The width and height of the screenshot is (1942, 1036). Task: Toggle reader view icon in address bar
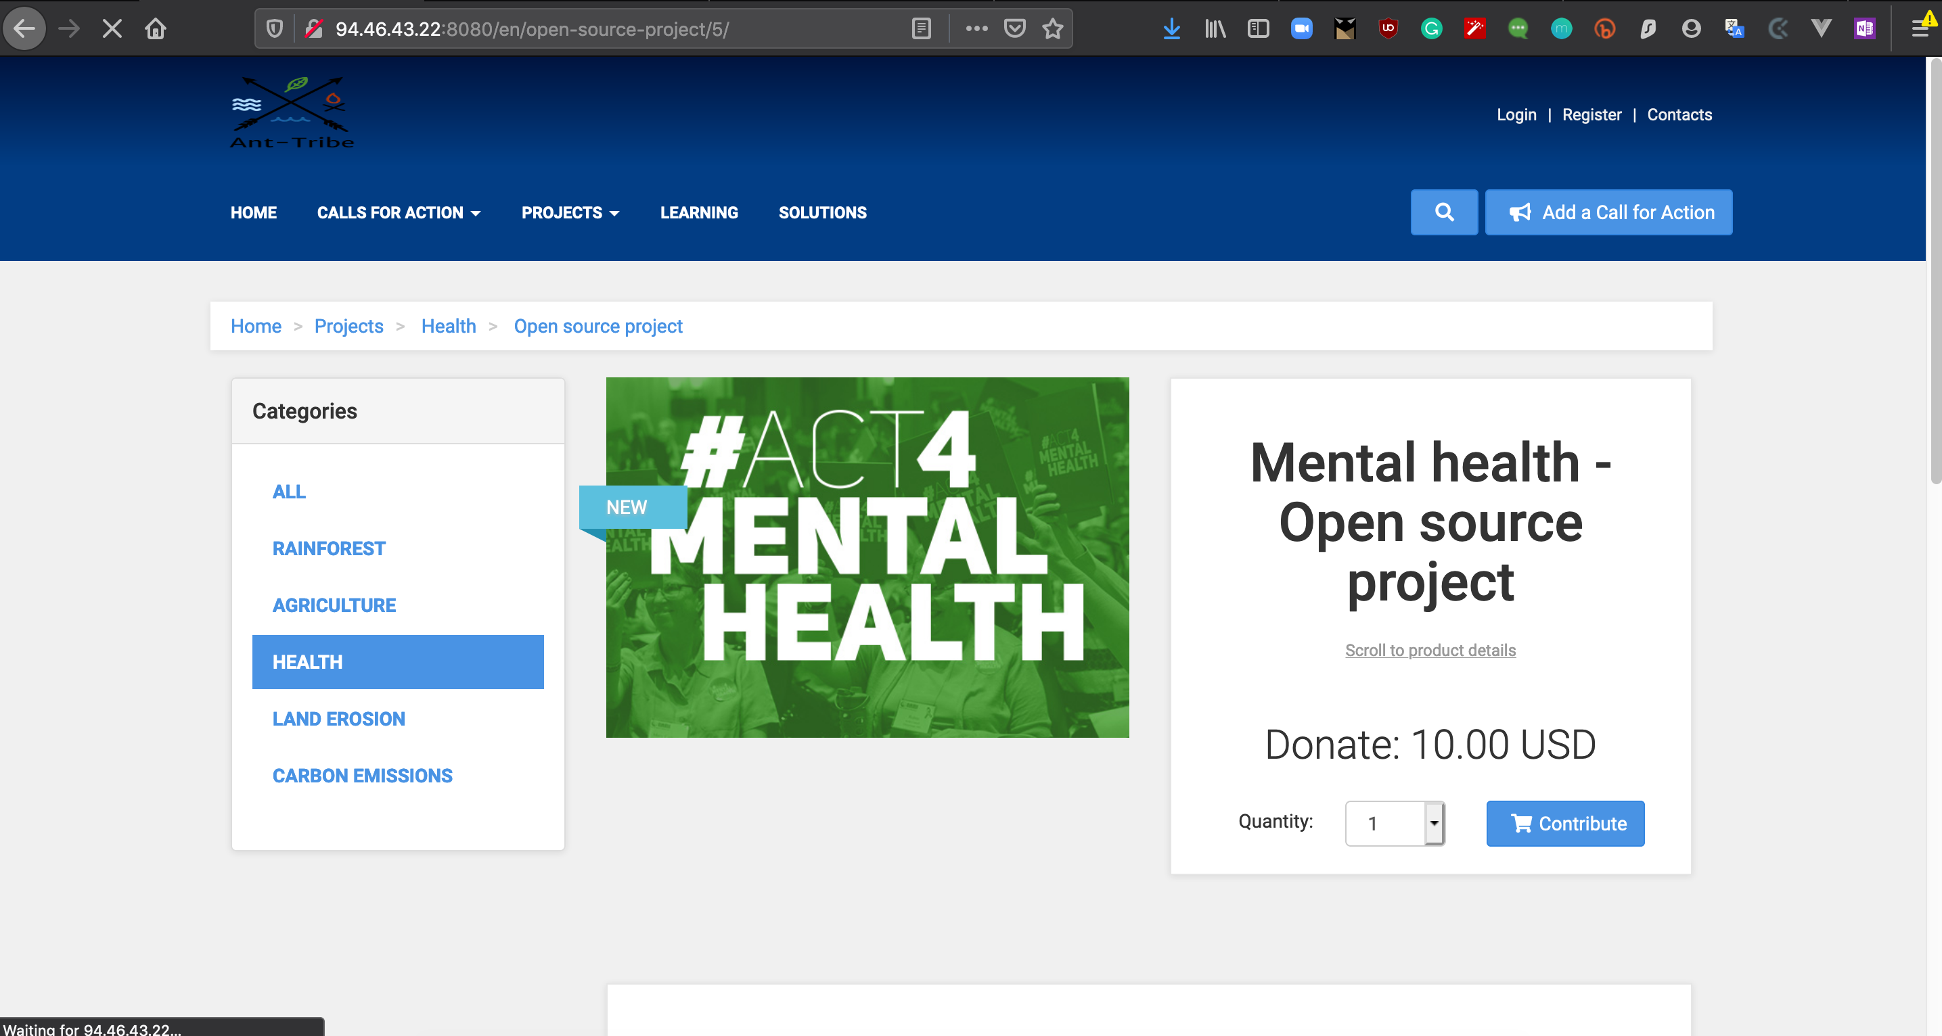click(x=921, y=29)
